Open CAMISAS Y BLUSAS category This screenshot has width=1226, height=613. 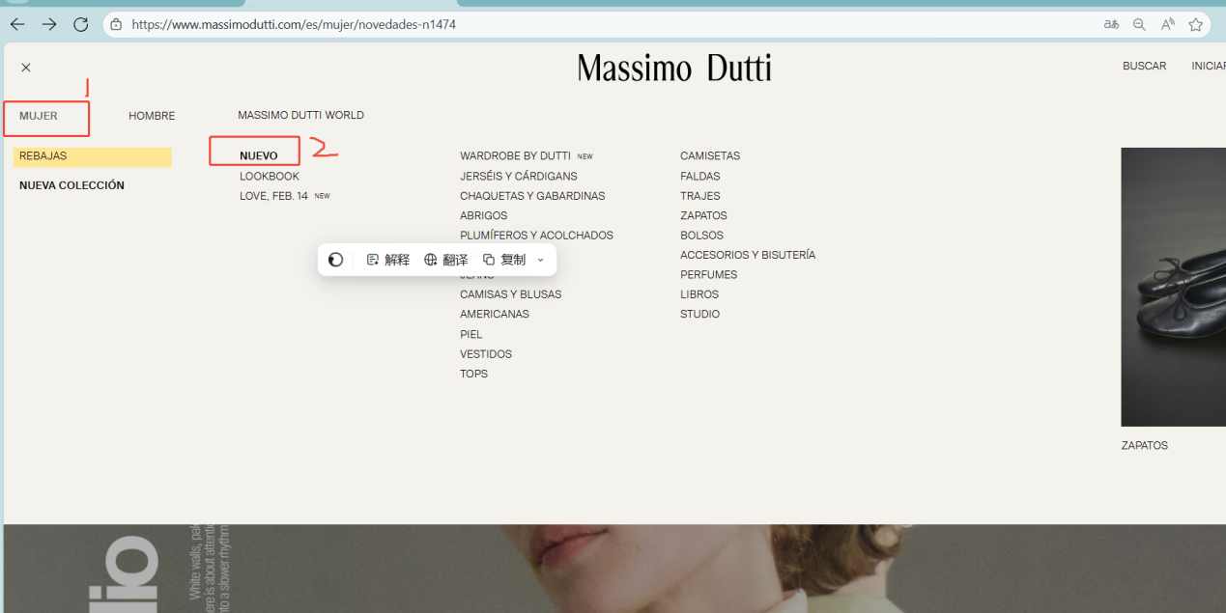[x=510, y=294]
